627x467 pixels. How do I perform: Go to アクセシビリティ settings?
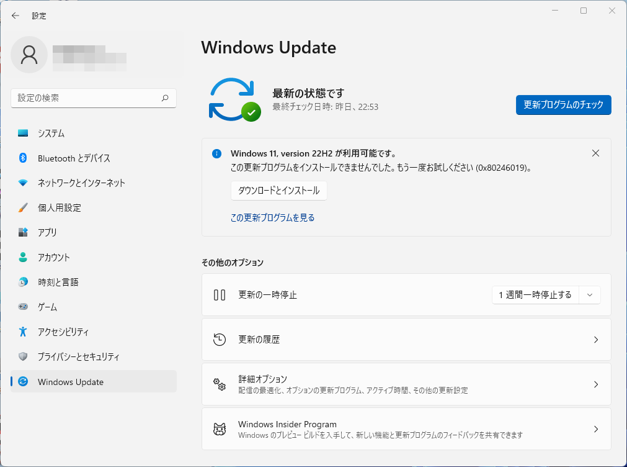pos(94,332)
